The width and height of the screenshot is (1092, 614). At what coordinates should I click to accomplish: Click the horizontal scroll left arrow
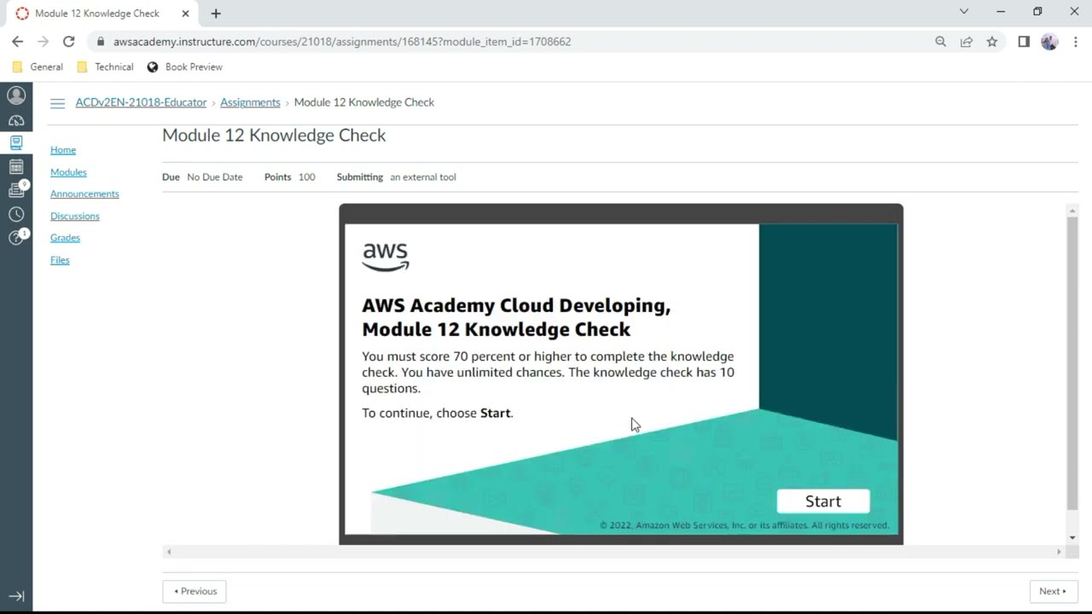coord(169,552)
